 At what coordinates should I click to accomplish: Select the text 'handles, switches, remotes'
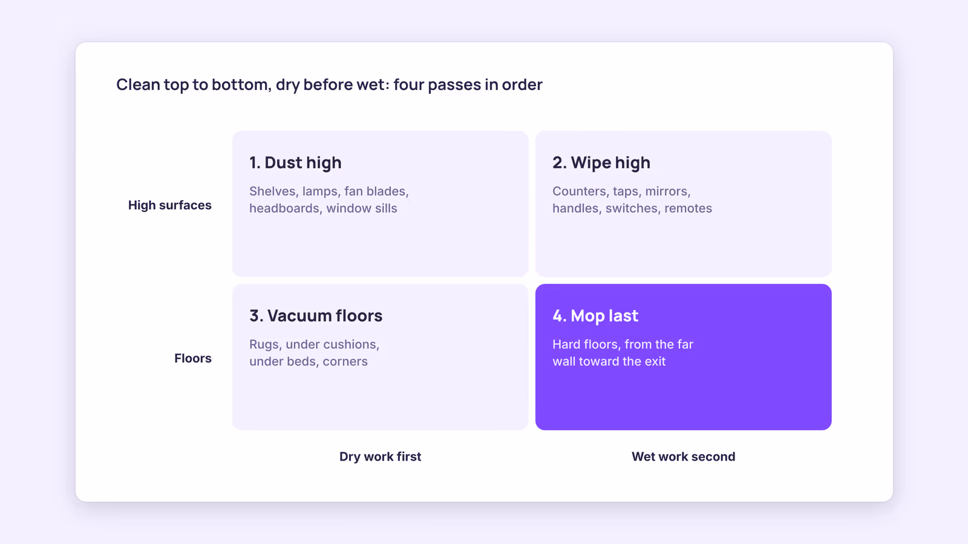632,208
